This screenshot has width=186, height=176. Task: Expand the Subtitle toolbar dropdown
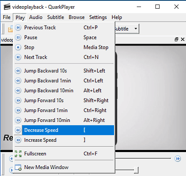(x=136, y=29)
